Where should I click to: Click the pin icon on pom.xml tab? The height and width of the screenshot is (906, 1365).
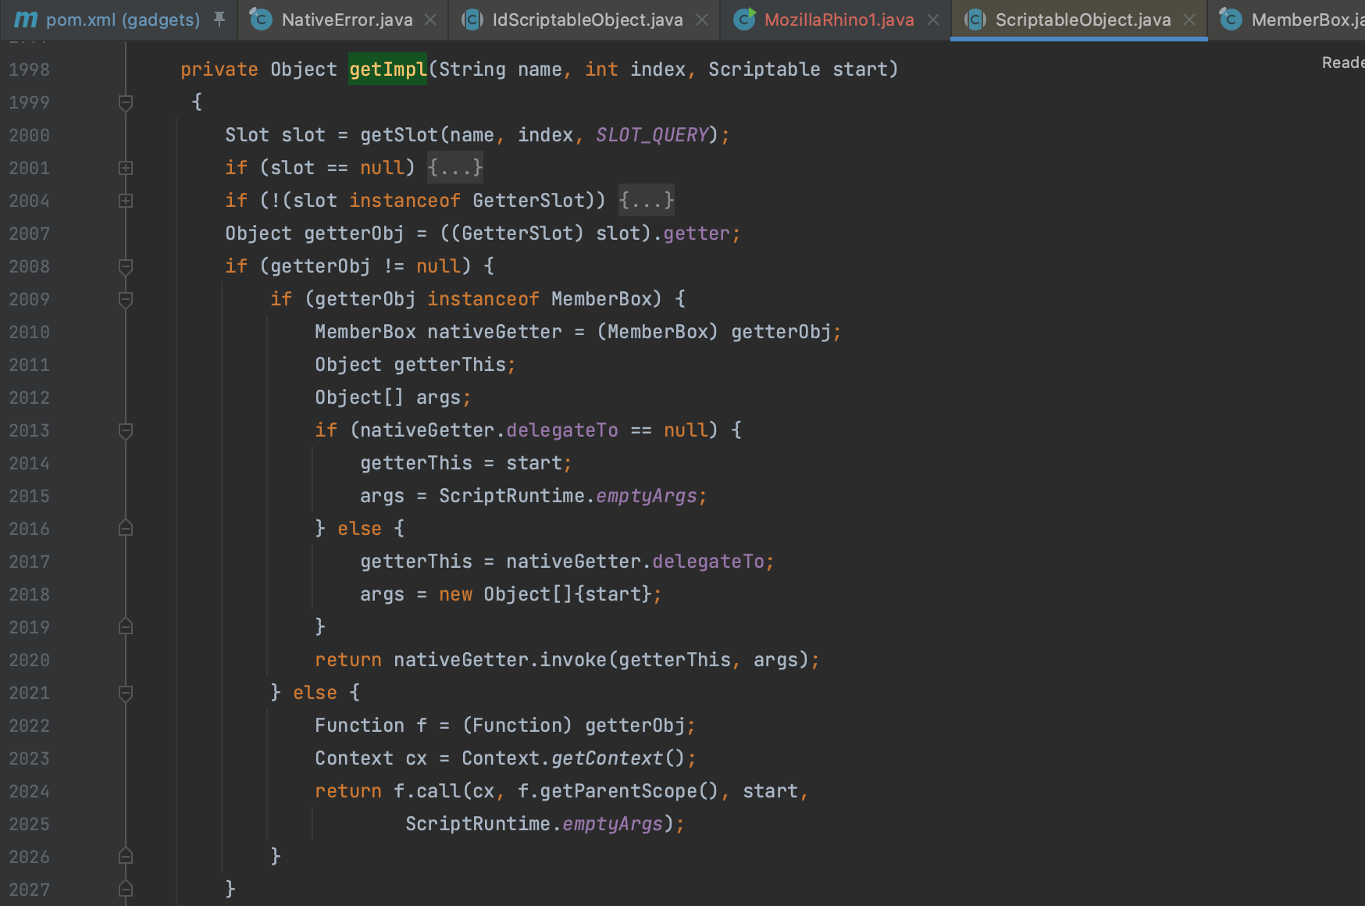point(219,19)
